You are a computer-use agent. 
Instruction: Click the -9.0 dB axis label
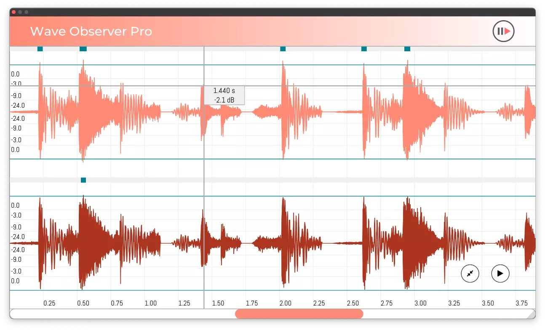[15, 95]
